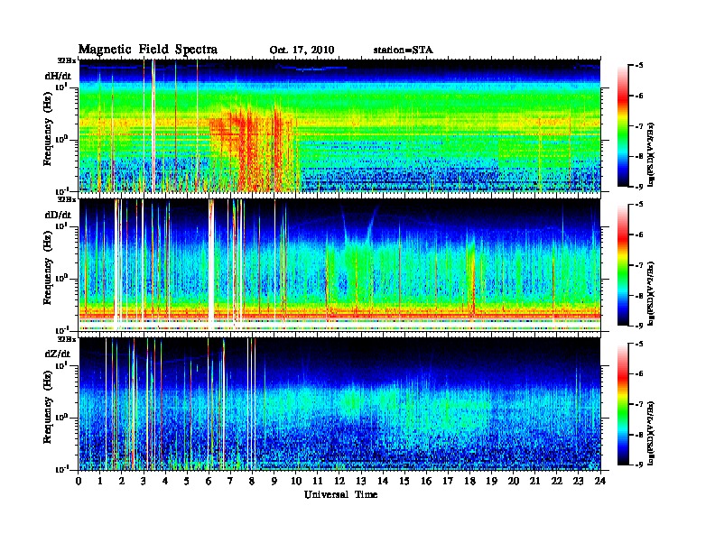Screen dimensions: 715x552
Task: Click the hour 24 tick label
Action: (x=600, y=482)
